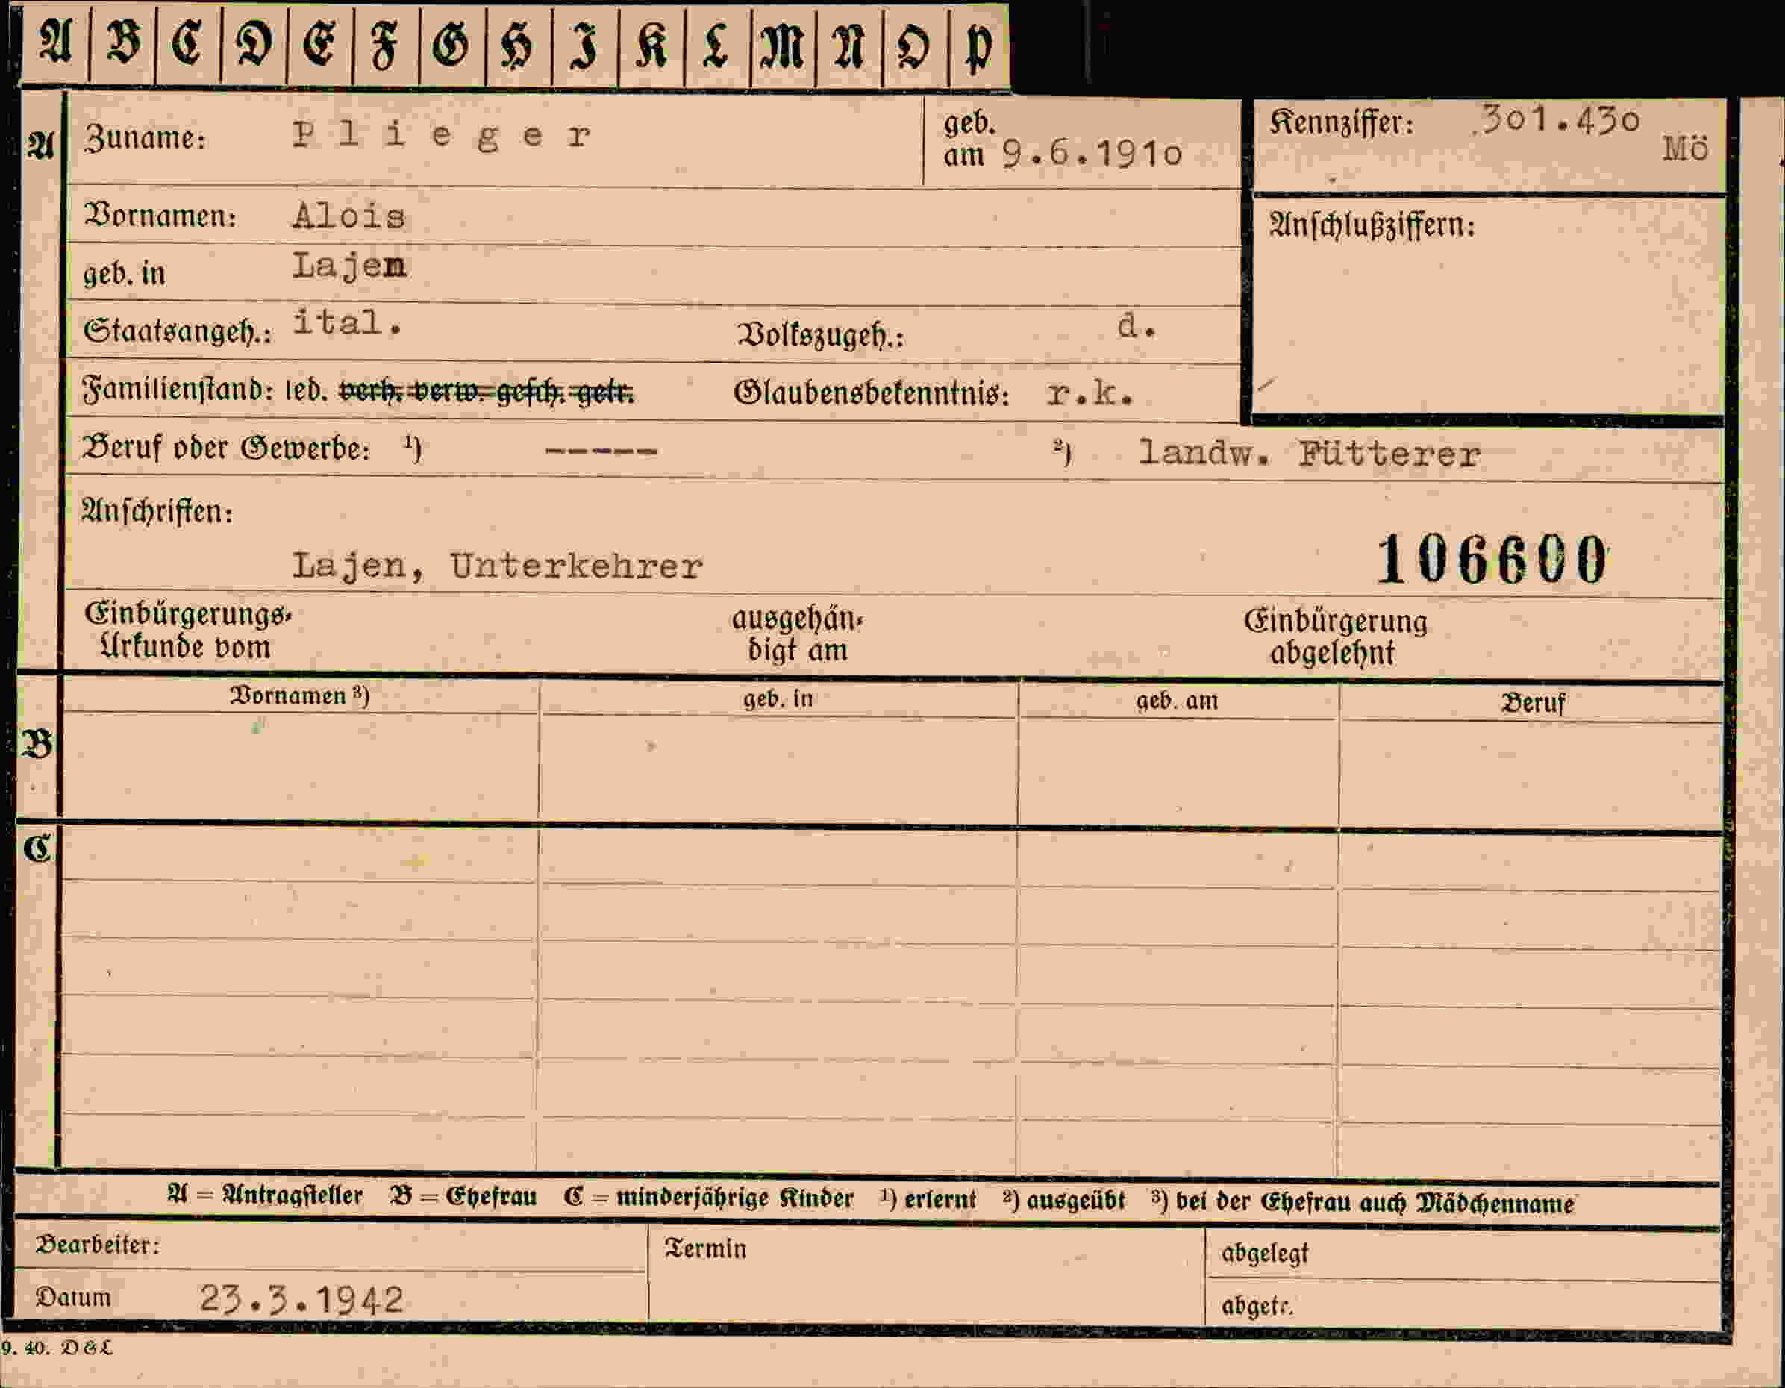
Task: Click the 'Anschriften:' label
Action: pos(157,511)
